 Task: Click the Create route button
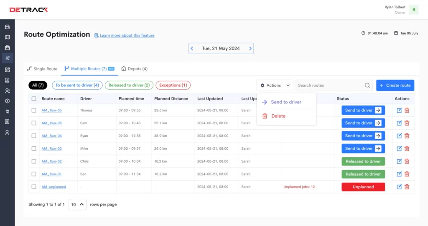click(x=395, y=85)
